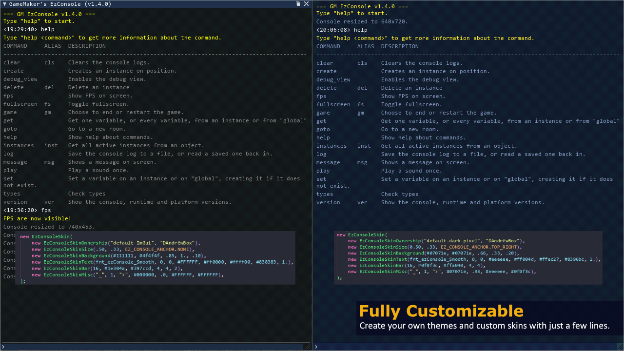Click the copy/pop-out icon in EzConsole title bar
The image size is (624, 351).
pos(298,4)
